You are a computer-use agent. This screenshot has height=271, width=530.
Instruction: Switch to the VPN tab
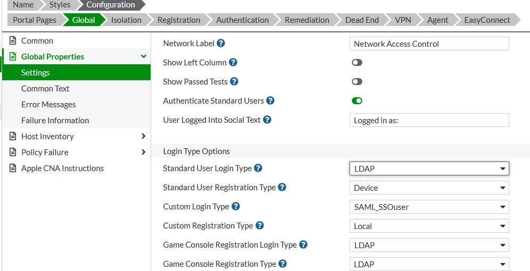403,20
